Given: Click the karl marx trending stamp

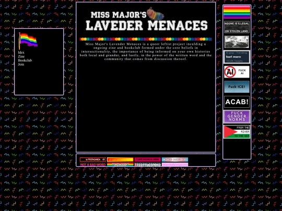Looking at the screenshot, I should [237, 57].
